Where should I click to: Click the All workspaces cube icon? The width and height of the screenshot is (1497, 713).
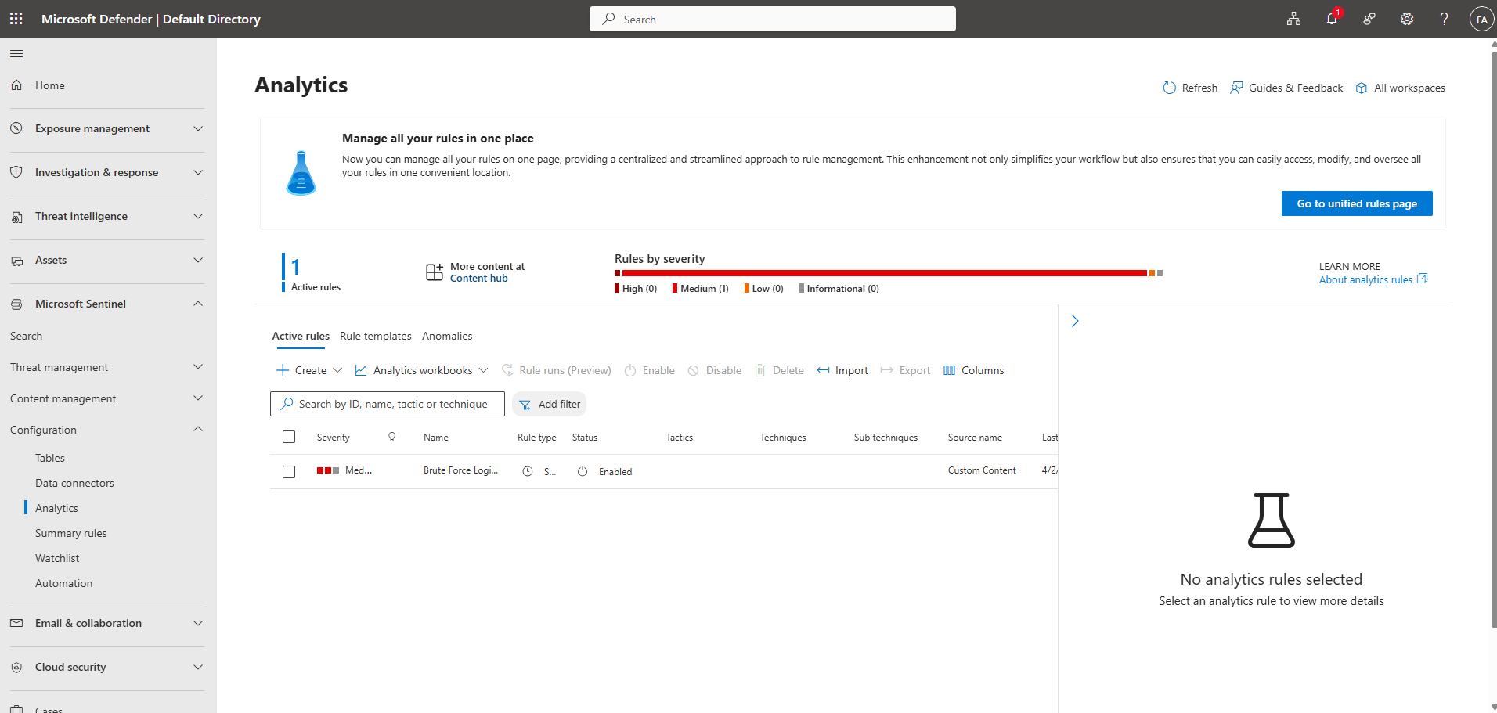[1362, 88]
